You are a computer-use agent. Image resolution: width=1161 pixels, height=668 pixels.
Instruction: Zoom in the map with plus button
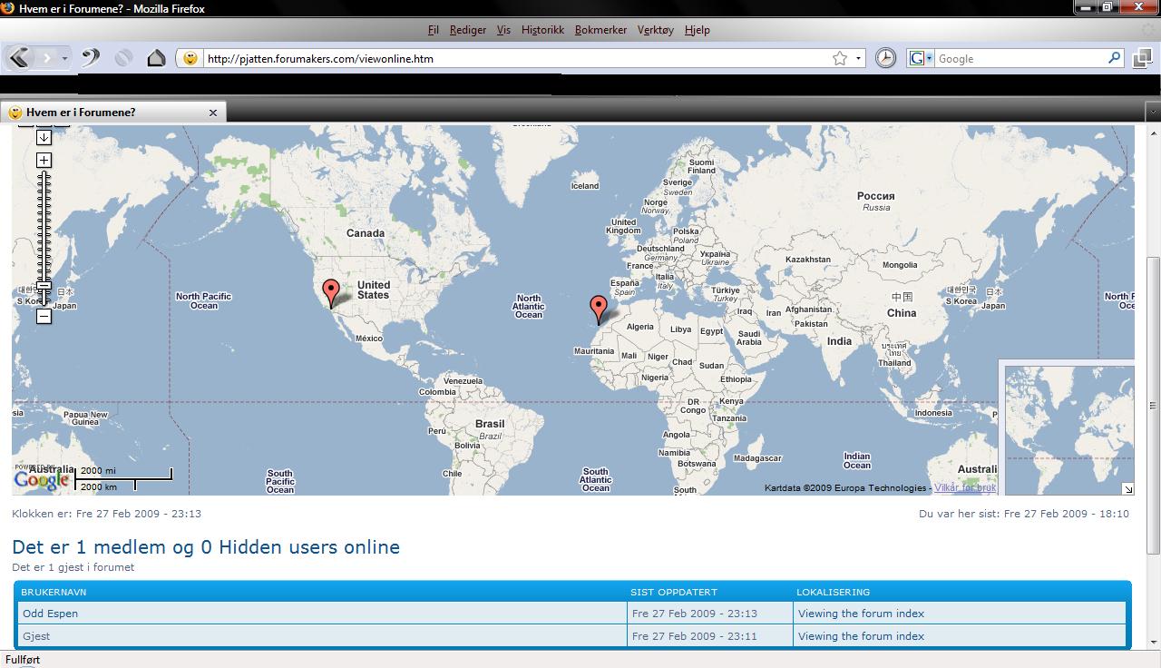[44, 160]
